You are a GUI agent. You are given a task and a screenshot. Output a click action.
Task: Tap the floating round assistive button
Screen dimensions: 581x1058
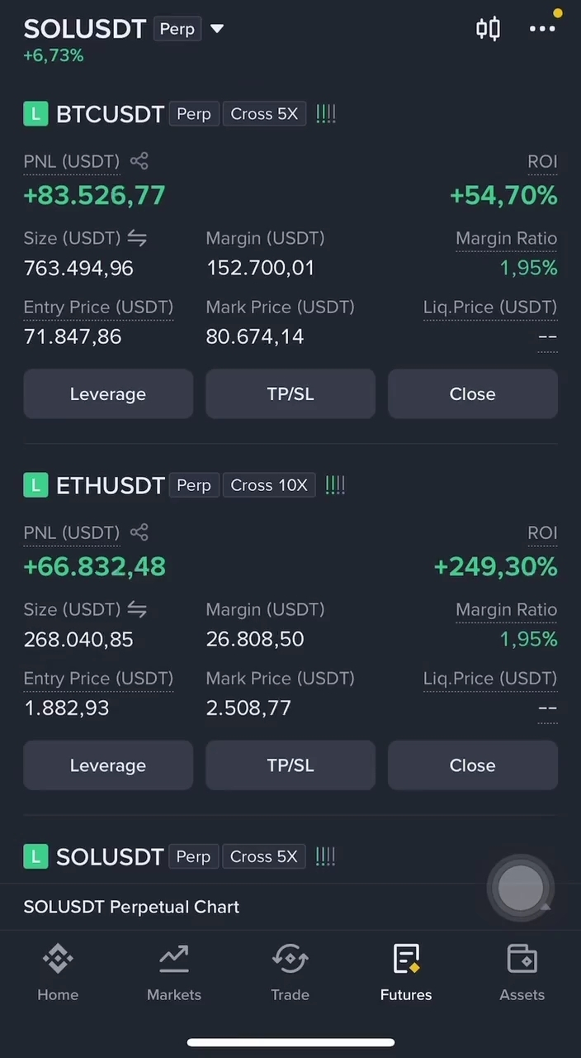tap(521, 888)
